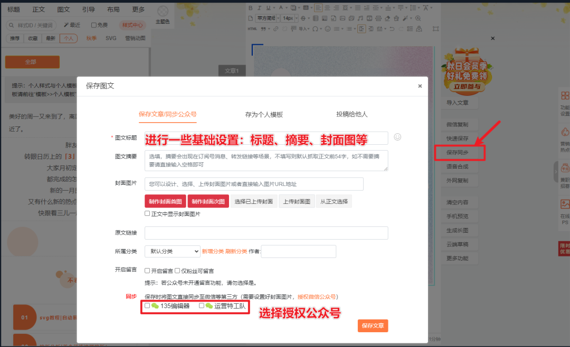This screenshot has height=347, width=570.
Task: Click the orange 保存文章 button
Action: pos(373,326)
